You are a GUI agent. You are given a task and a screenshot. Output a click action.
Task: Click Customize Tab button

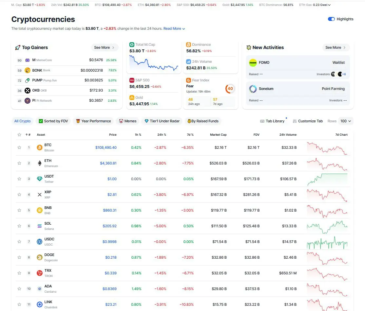(x=308, y=121)
